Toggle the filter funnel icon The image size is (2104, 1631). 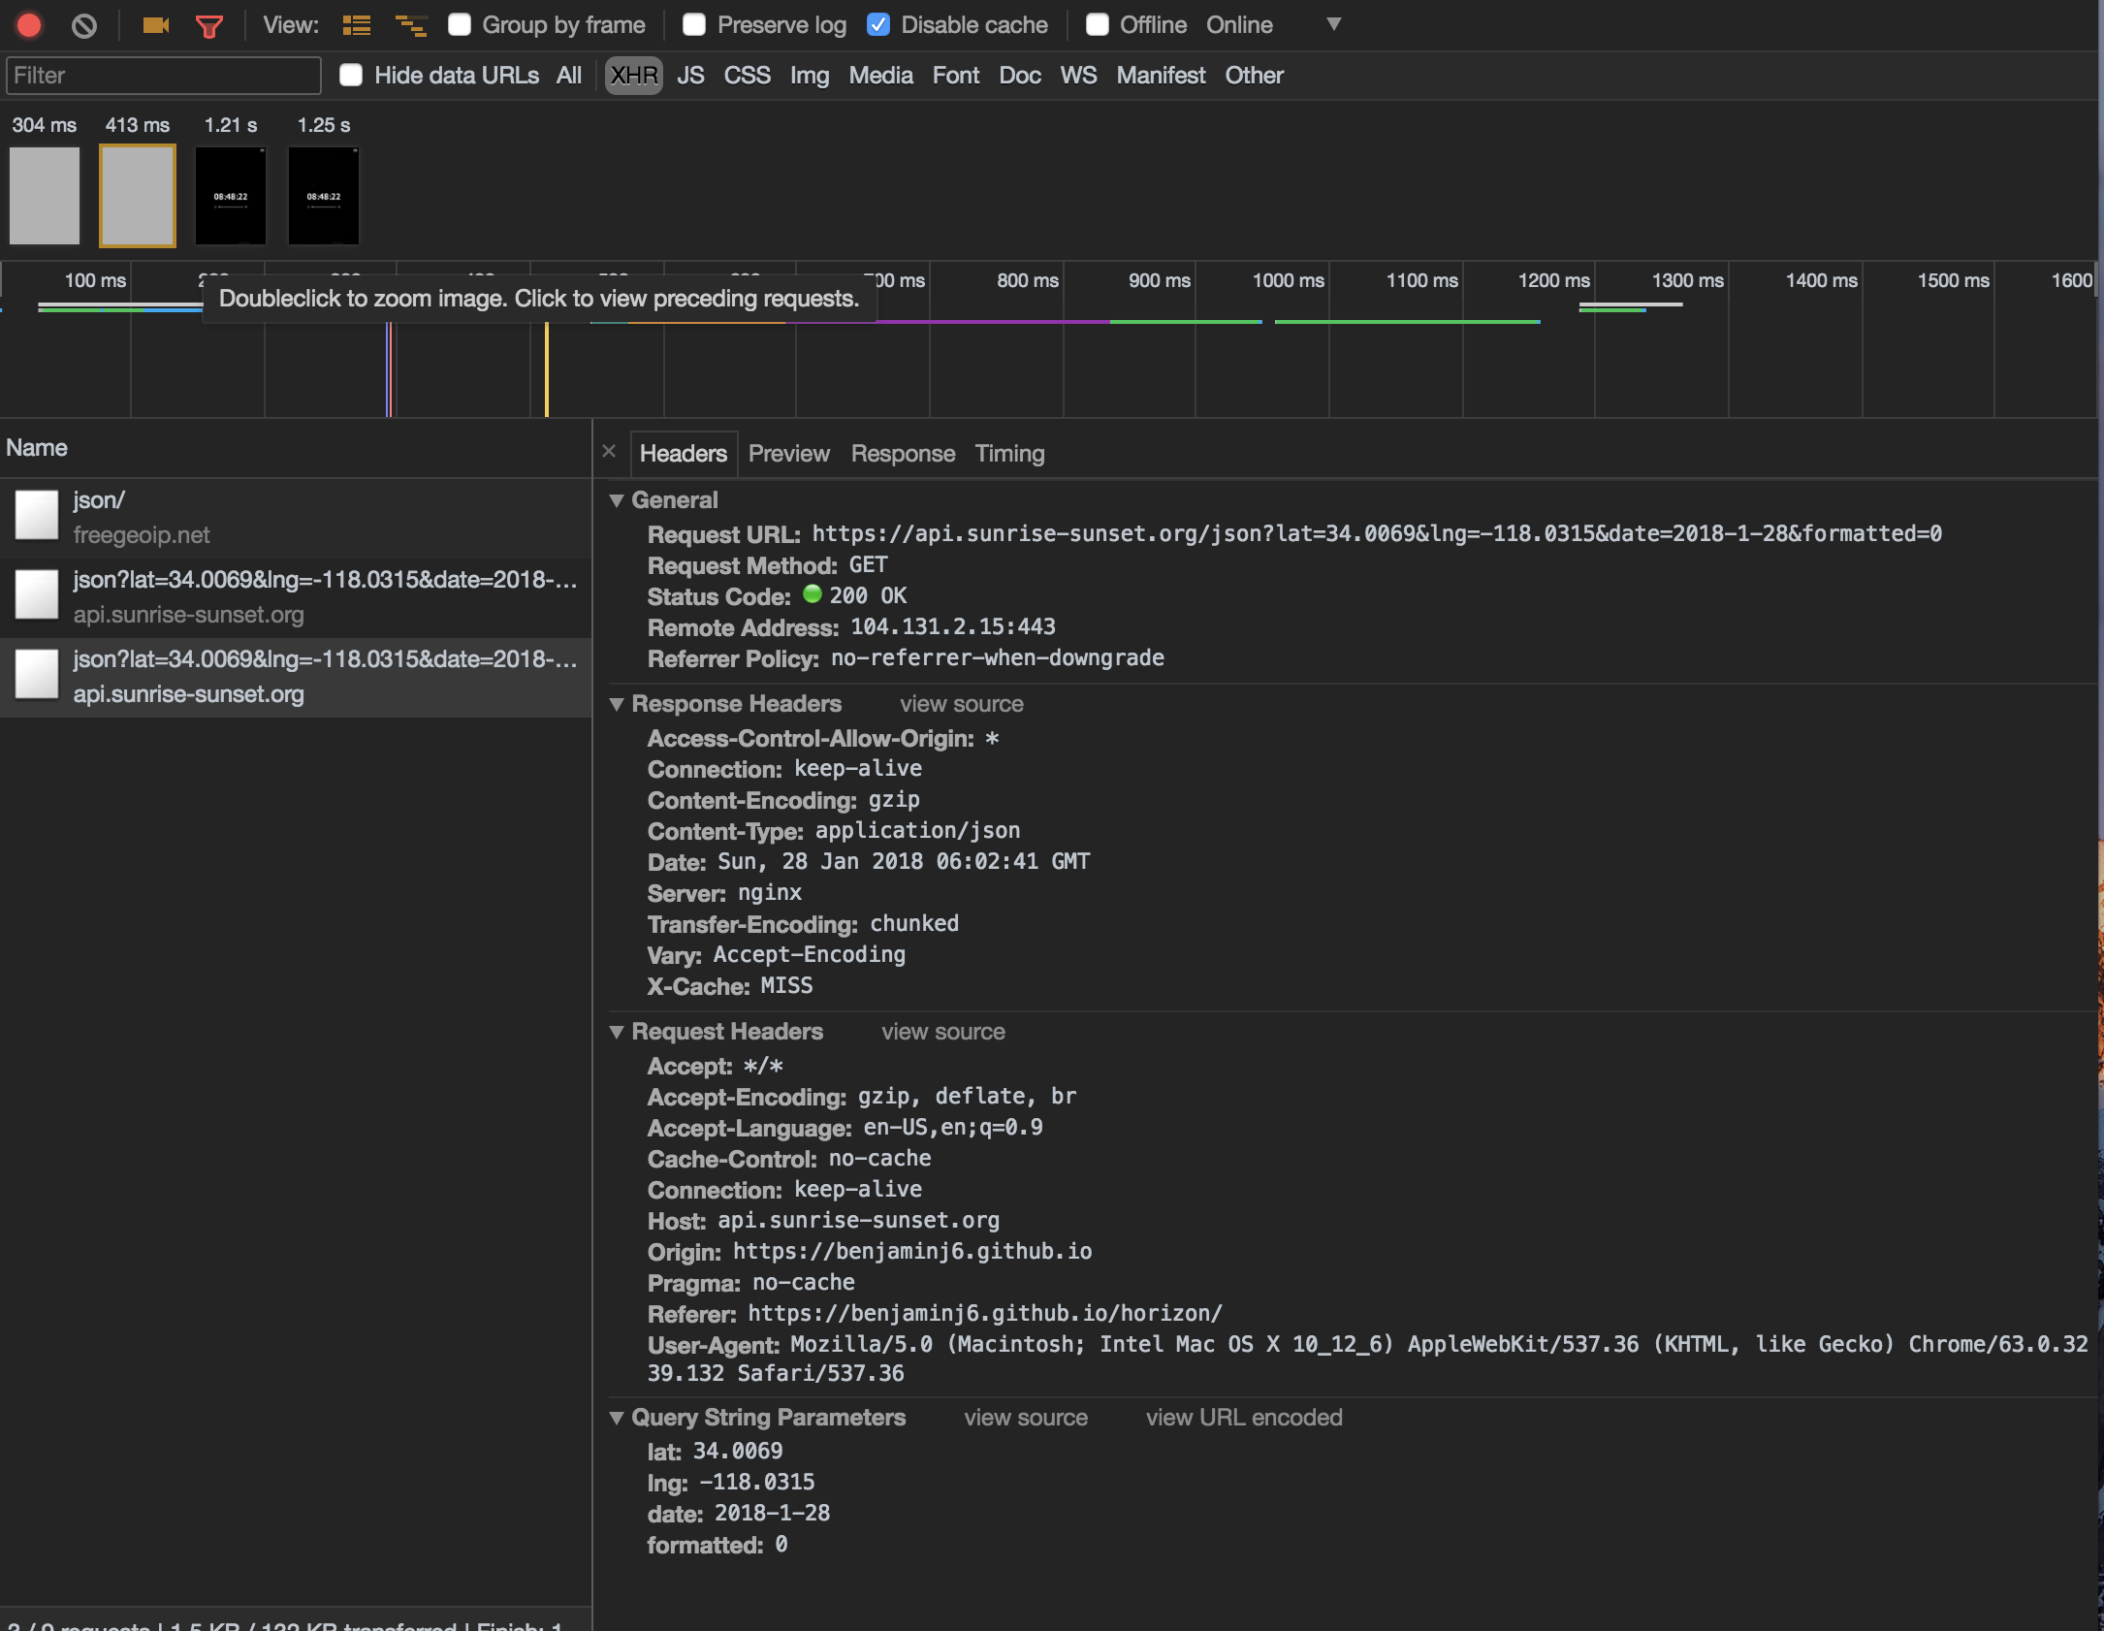(209, 26)
